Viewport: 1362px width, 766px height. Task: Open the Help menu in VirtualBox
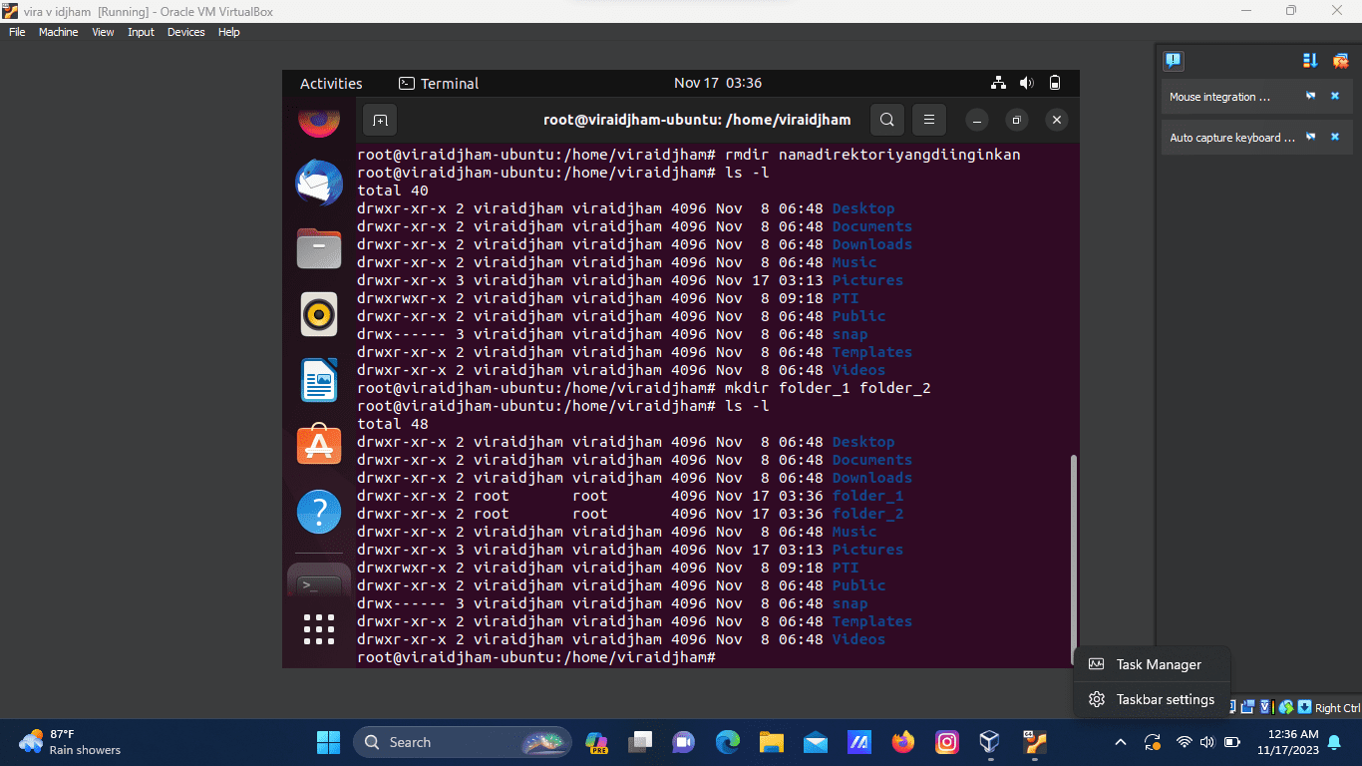[229, 32]
